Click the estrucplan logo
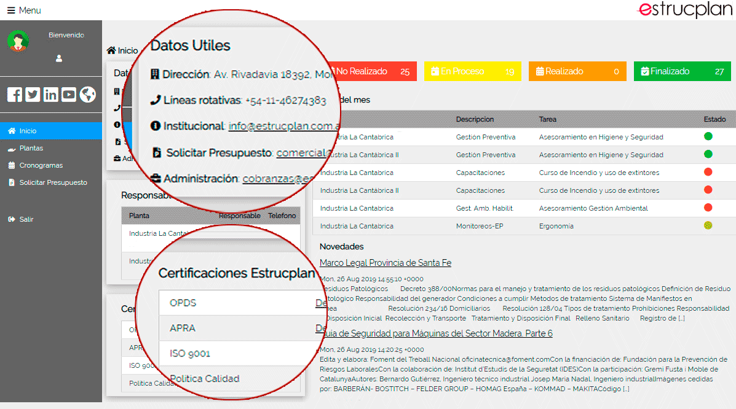 (x=686, y=10)
